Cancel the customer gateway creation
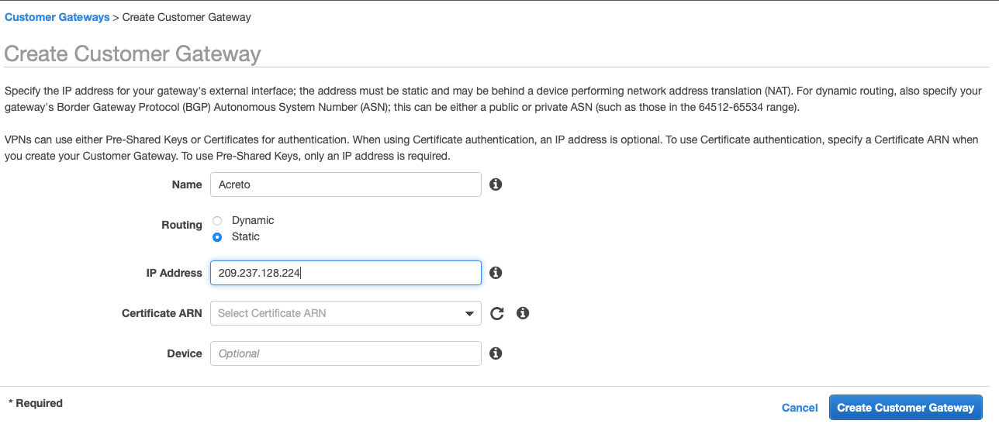Screen dimensions: 999x424 point(800,408)
